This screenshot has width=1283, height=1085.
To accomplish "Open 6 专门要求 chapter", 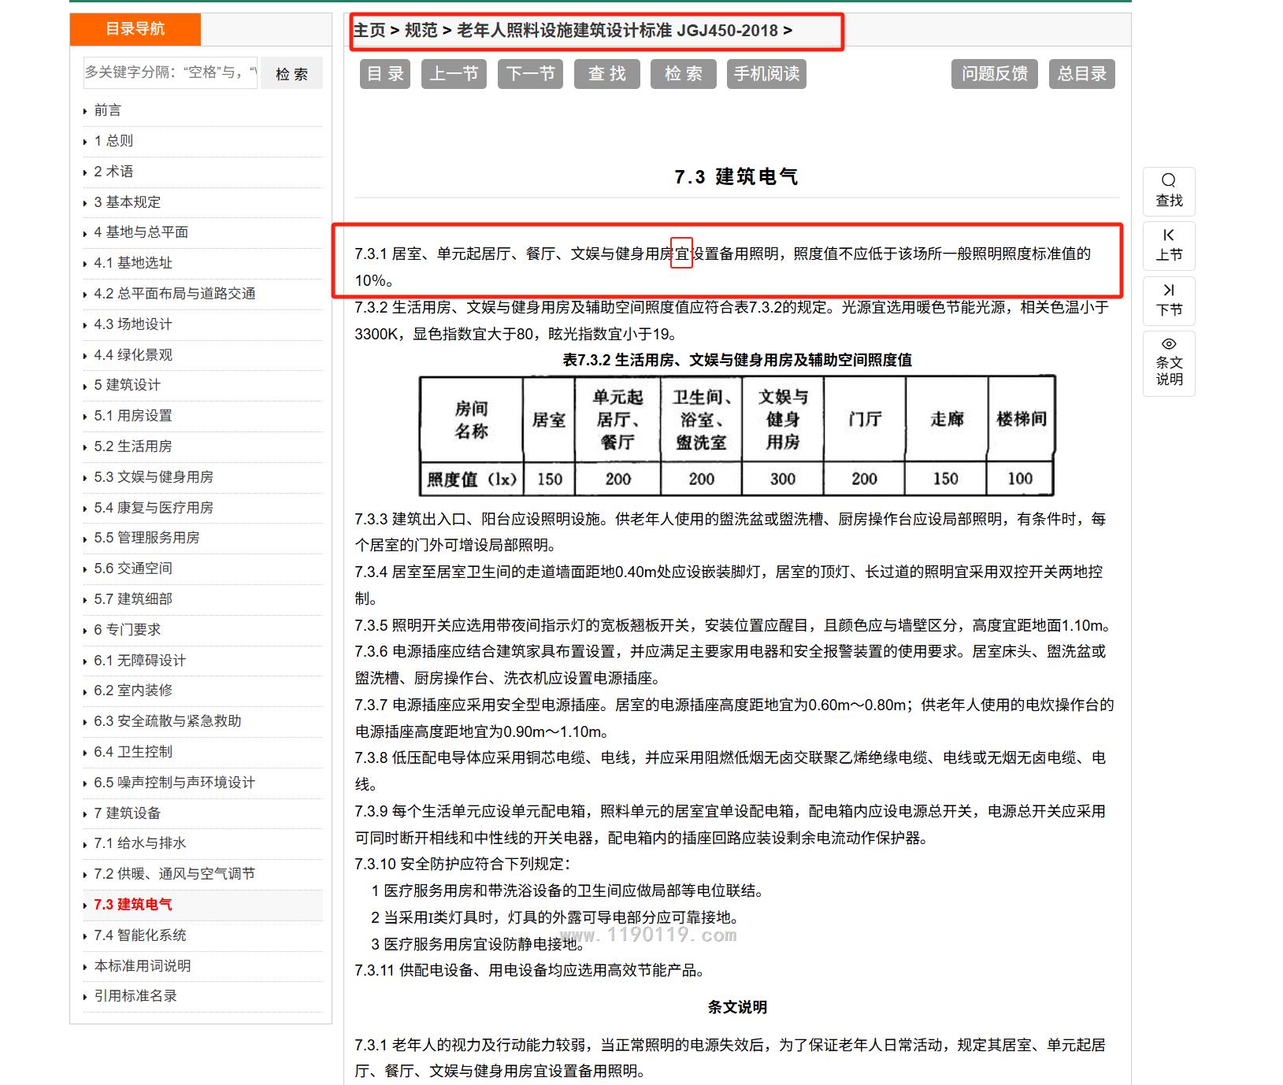I will (x=128, y=630).
